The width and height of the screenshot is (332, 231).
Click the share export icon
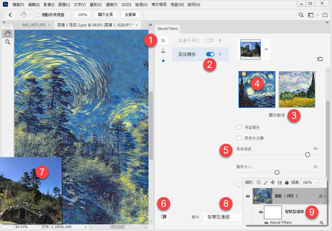point(325,15)
